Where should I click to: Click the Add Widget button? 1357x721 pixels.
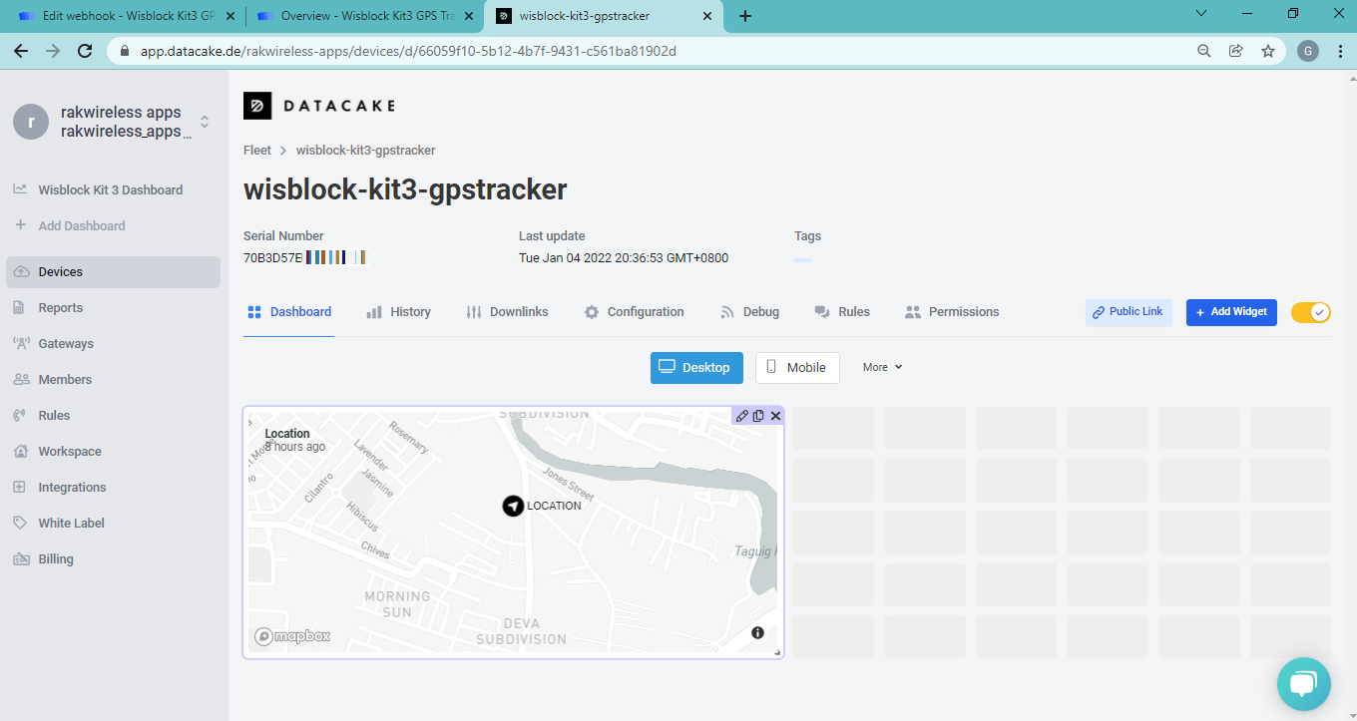1230,312
